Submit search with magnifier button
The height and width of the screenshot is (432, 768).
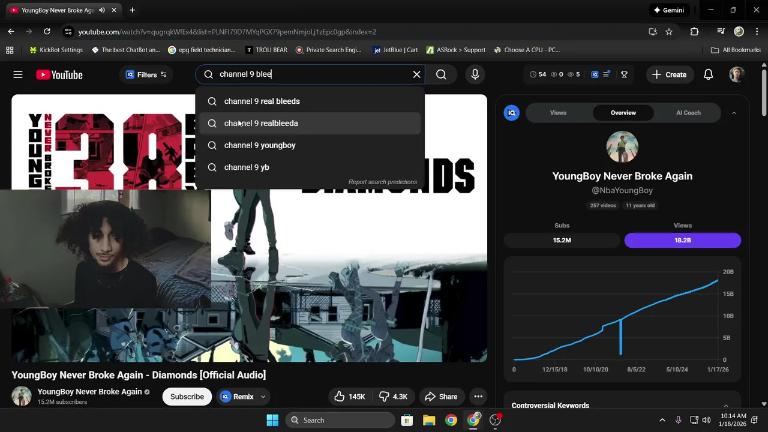click(441, 74)
